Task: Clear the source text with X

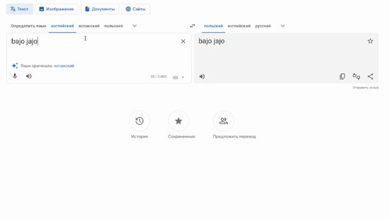Action: 183,41
